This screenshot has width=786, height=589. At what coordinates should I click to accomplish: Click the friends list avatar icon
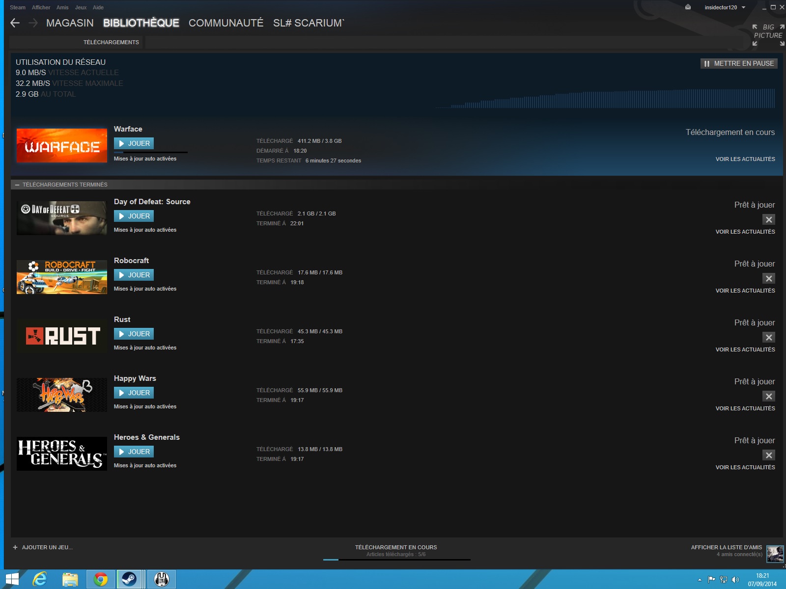(775, 554)
